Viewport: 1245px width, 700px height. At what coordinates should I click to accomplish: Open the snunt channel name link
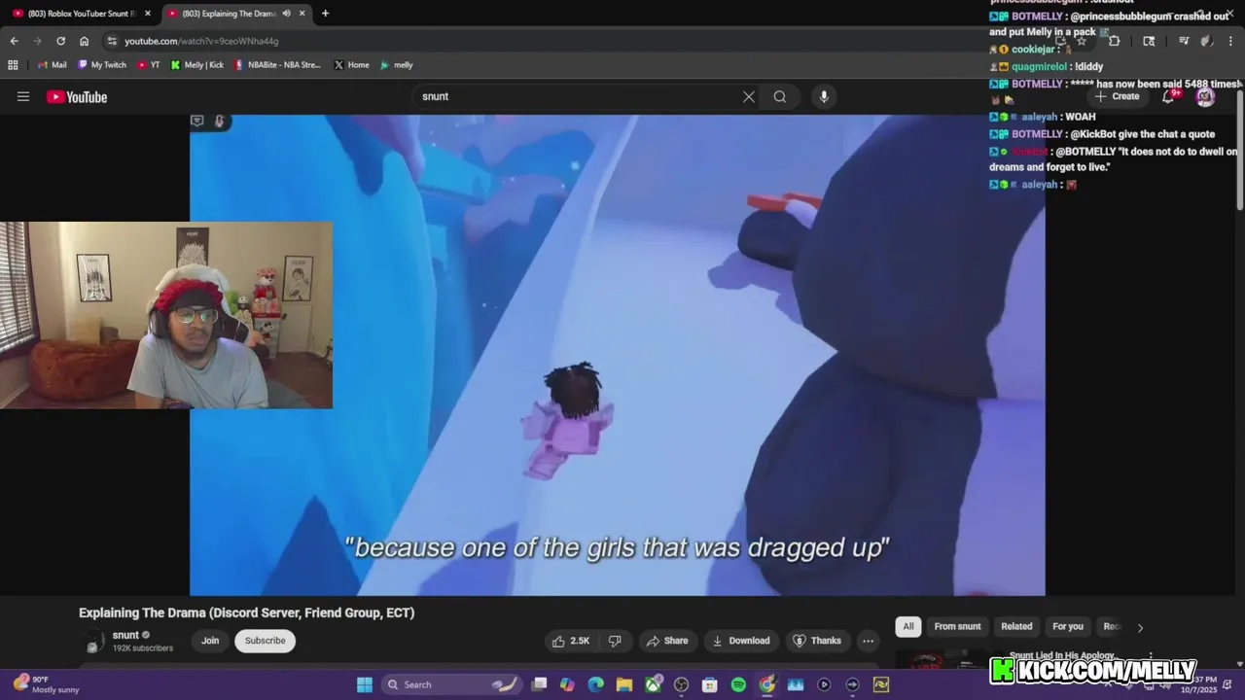125,635
